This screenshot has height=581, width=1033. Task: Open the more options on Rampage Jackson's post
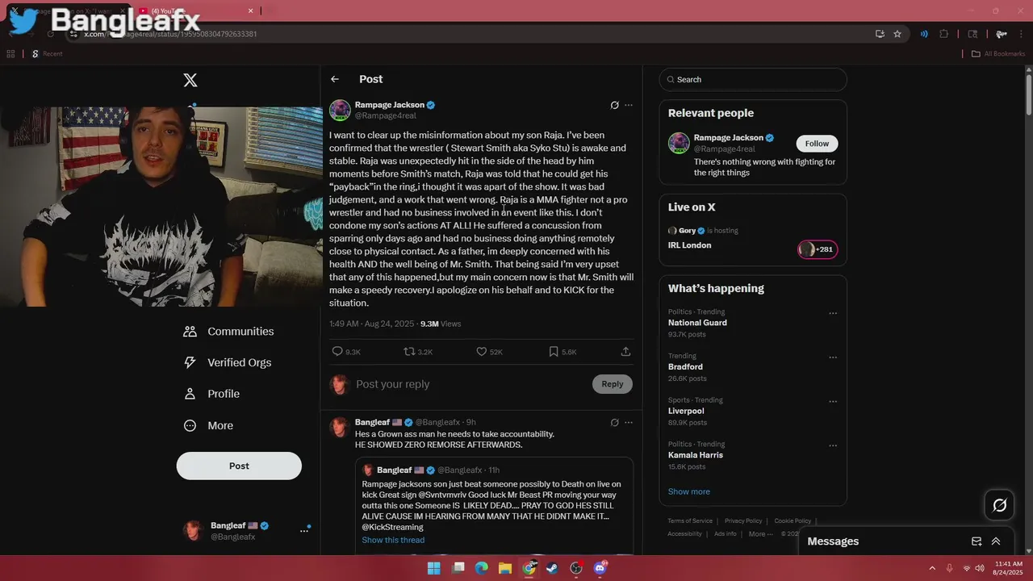[x=629, y=105]
